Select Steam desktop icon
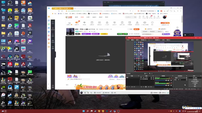The height and width of the screenshot is (113, 202). click(x=10, y=95)
